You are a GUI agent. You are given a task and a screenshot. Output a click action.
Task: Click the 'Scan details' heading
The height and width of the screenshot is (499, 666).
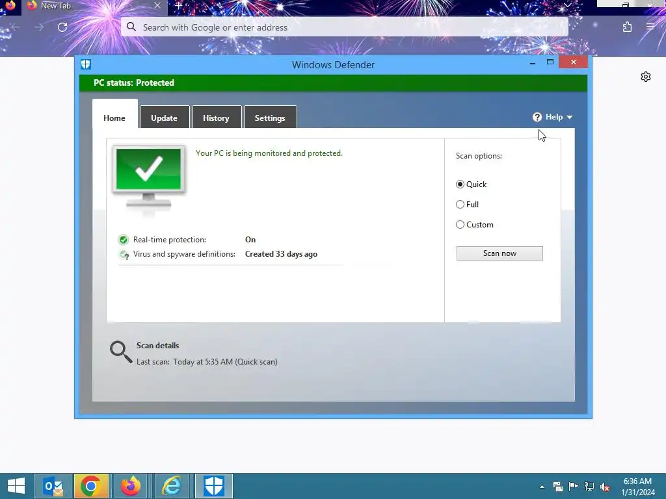tap(157, 346)
